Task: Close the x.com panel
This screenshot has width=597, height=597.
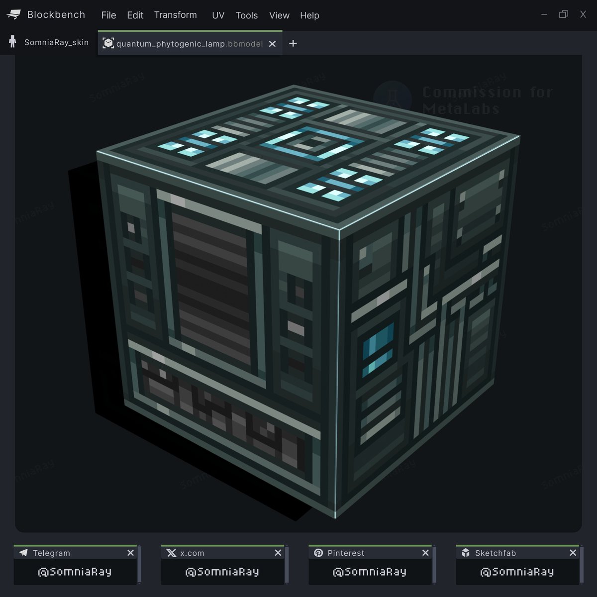Action: (x=278, y=553)
